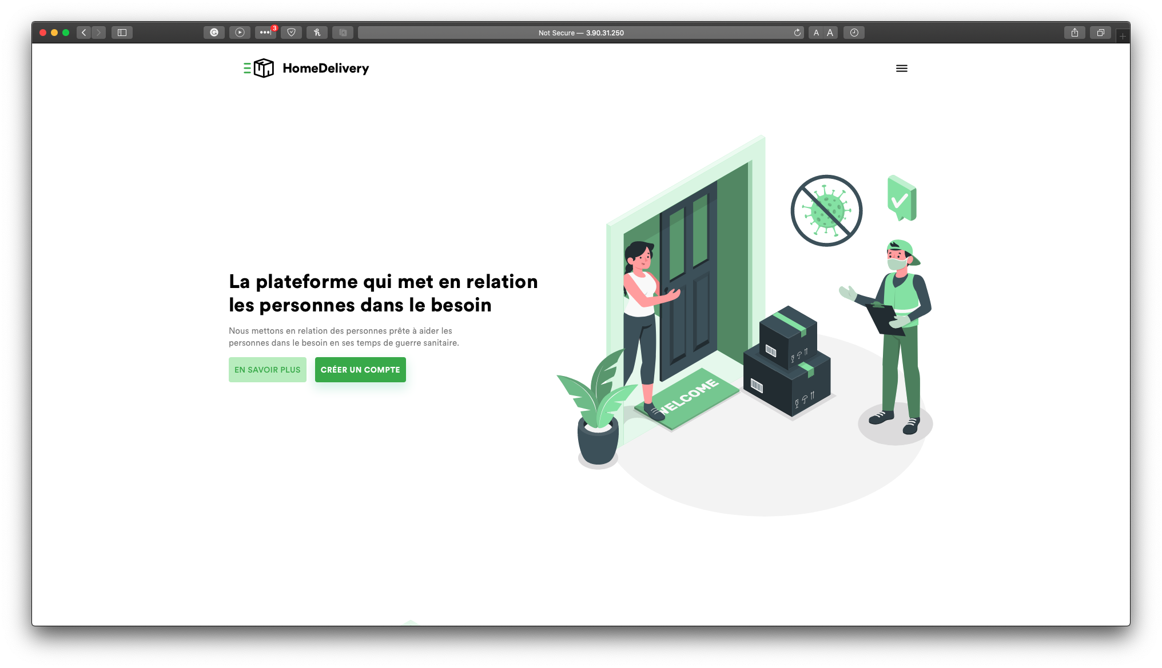The height and width of the screenshot is (668, 1162).
Task: Reload the page with the refresh icon
Action: point(797,33)
